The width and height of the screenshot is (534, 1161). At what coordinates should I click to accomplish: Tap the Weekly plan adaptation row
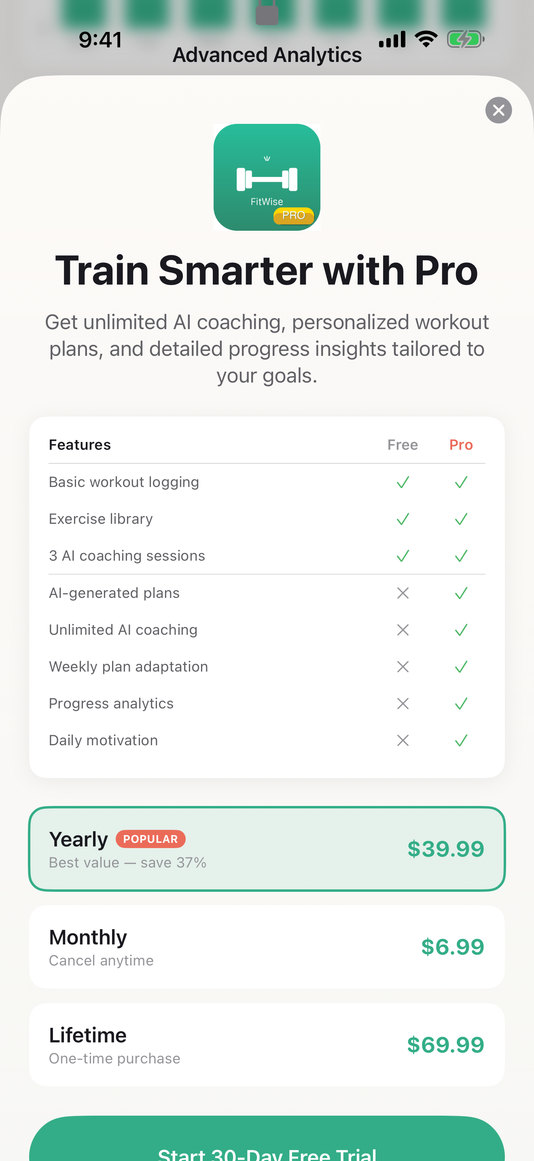tap(128, 667)
